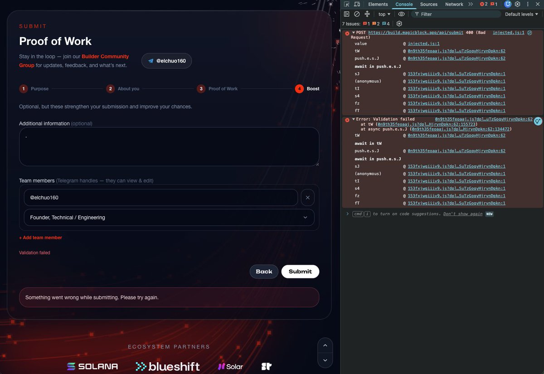Open the warning issues count badge
Viewport: 544px width, 374px height.
pyautogui.click(x=493, y=4)
